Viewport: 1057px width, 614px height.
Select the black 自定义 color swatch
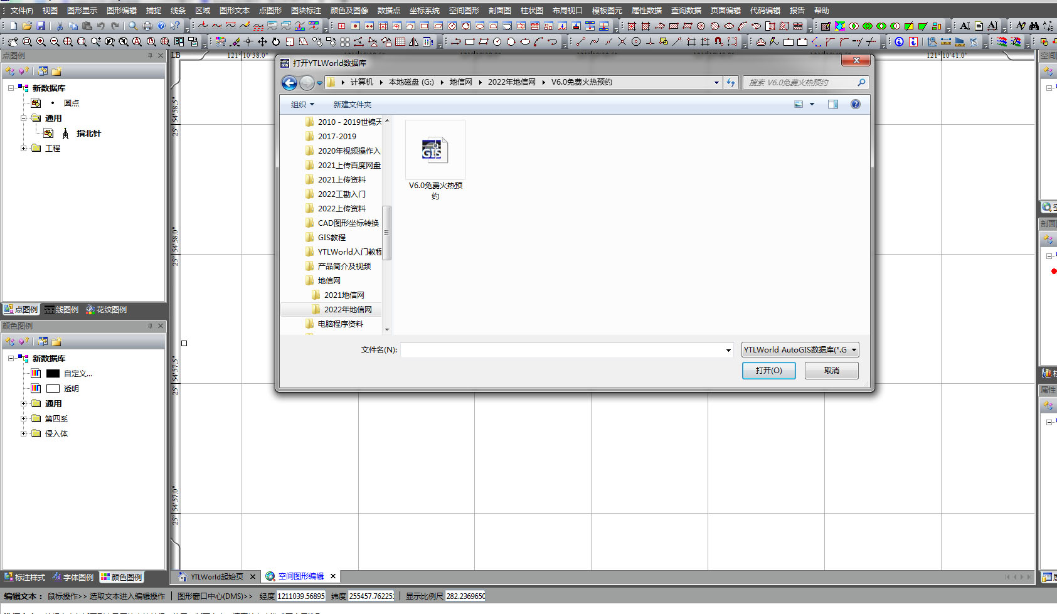53,373
